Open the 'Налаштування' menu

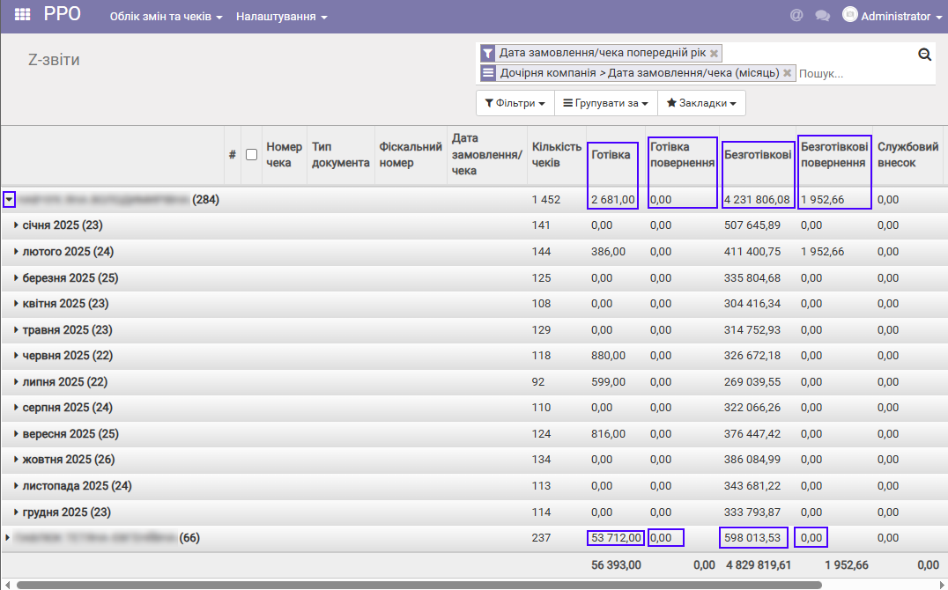point(281,17)
